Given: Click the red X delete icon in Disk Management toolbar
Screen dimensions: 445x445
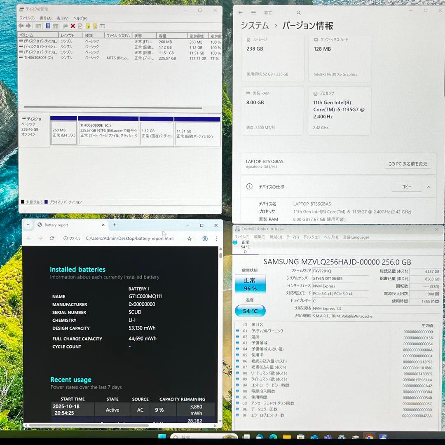Looking at the screenshot, I should click(73, 26).
